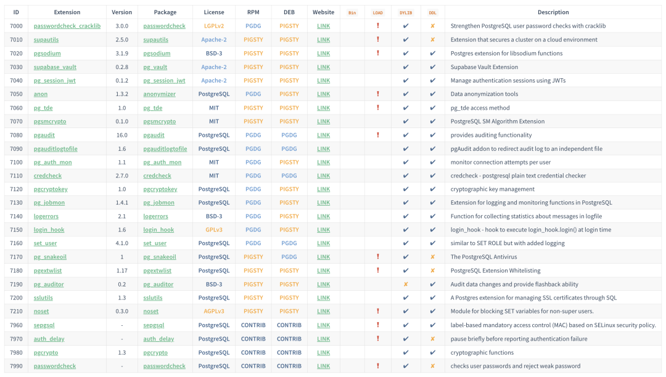Click the DDL cross icon in auth_delay row
Image resolution: width=666 pixels, height=377 pixels.
pos(432,339)
